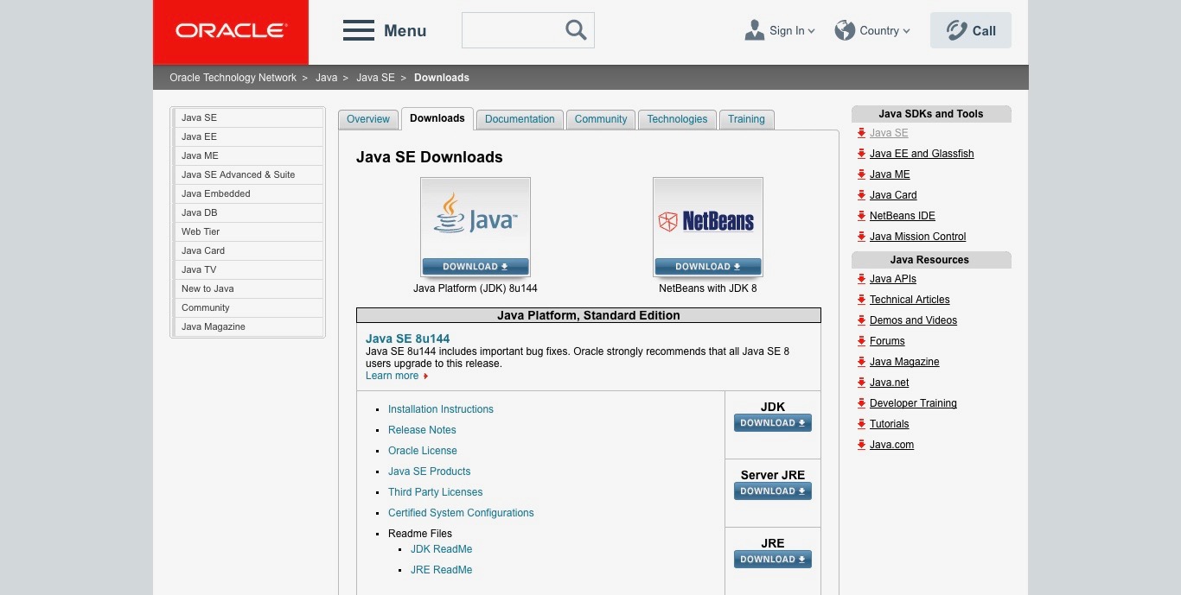Select the Downloads tab

437,118
